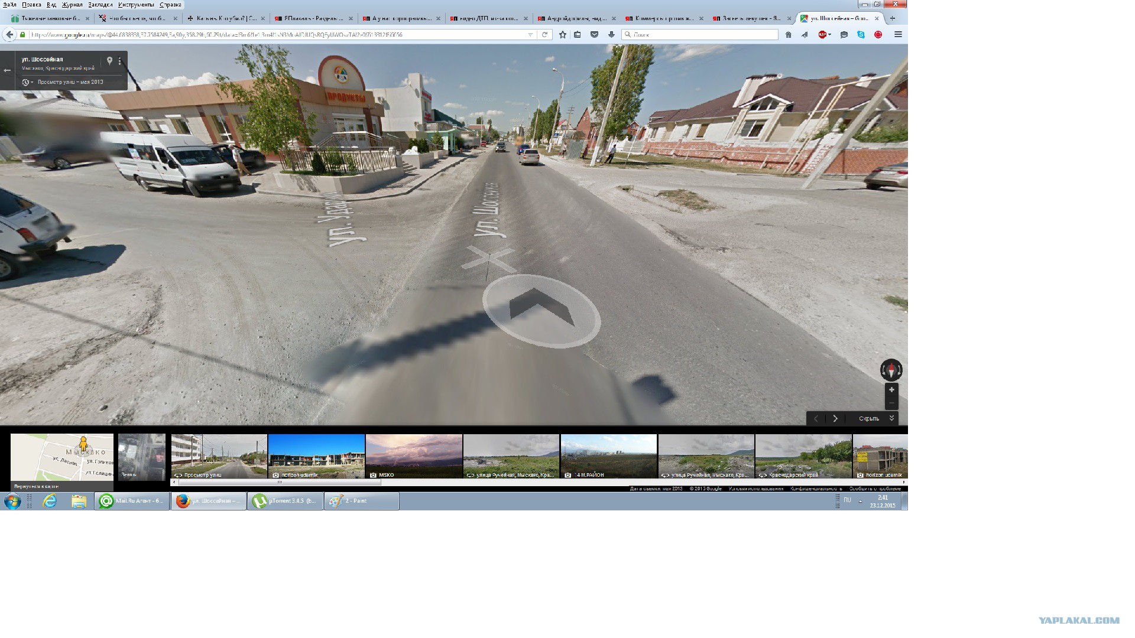
Task: Open the Firefox hamburger menu
Action: point(898,35)
